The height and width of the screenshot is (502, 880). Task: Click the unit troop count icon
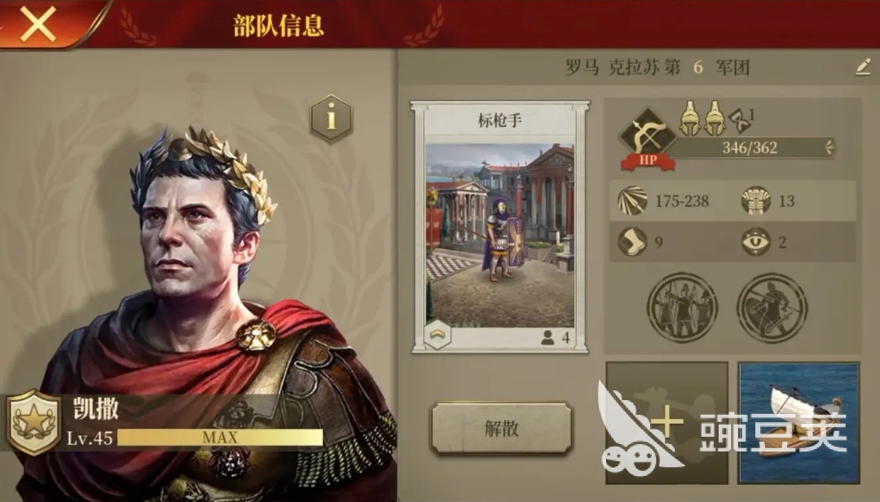(x=548, y=337)
